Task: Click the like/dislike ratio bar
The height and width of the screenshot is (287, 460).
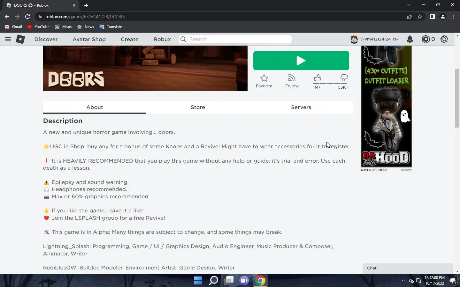Action: (330, 83)
